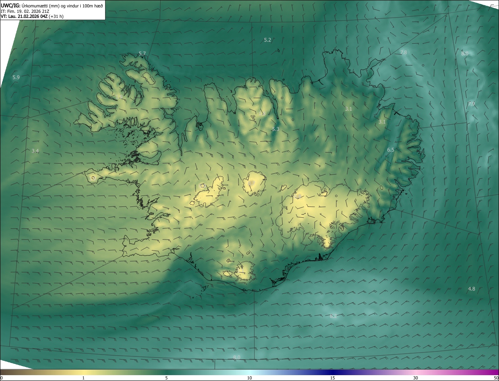Click the colorbar tick label 5
Image resolution: width=499 pixels, height=381 pixels.
[166, 378]
